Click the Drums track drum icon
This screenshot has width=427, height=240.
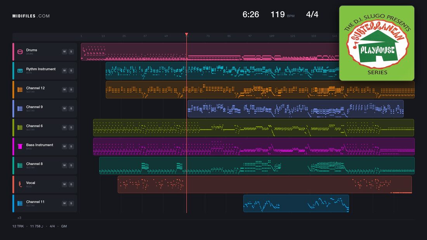point(20,52)
